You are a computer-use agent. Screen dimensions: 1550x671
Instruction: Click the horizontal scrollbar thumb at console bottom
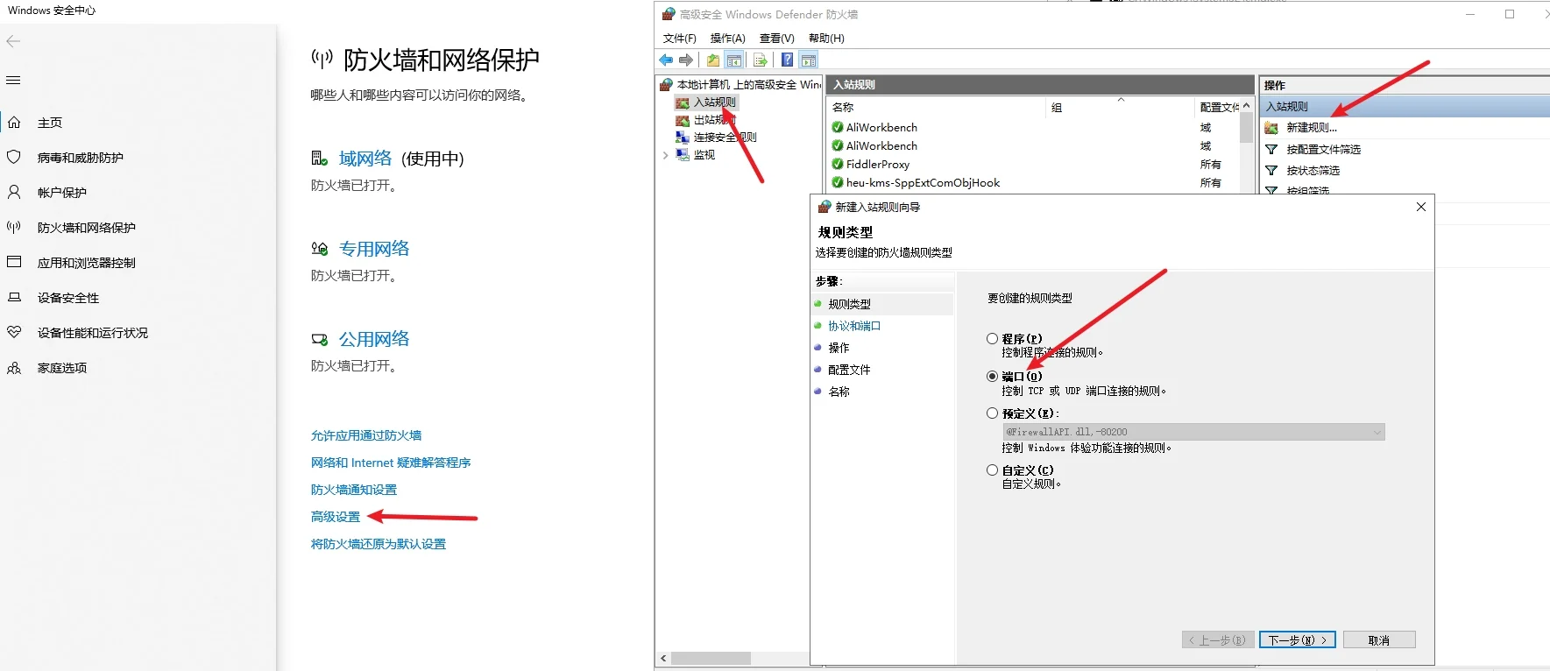click(711, 658)
